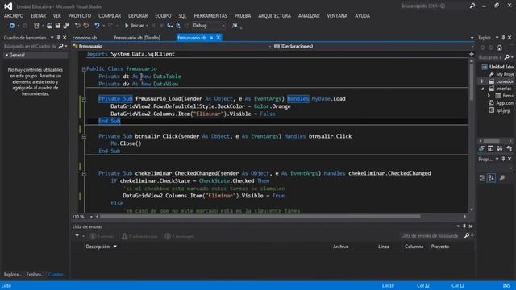The width and height of the screenshot is (516, 290).
Task: Click the Quick Launch search box
Action: pyautogui.click(x=434, y=6)
